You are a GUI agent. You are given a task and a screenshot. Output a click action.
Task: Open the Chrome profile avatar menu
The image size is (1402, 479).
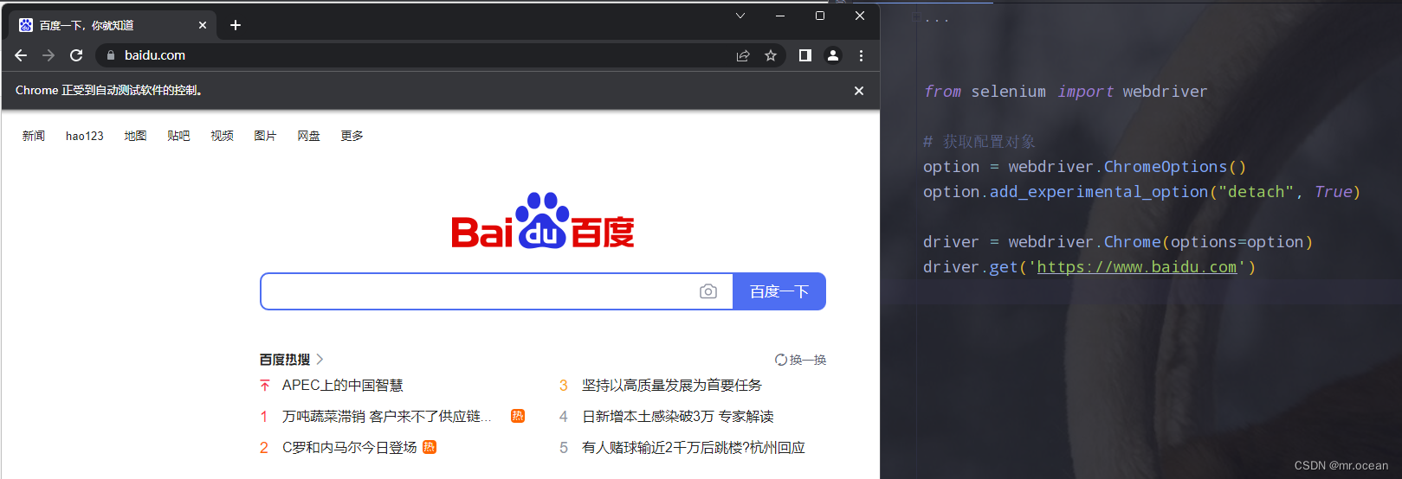pyautogui.click(x=833, y=55)
